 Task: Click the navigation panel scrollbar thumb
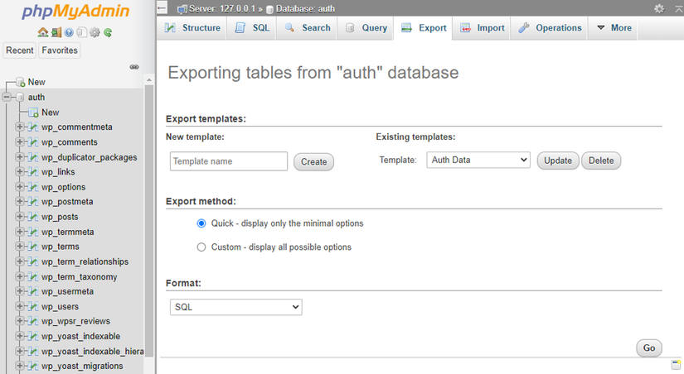click(x=149, y=221)
